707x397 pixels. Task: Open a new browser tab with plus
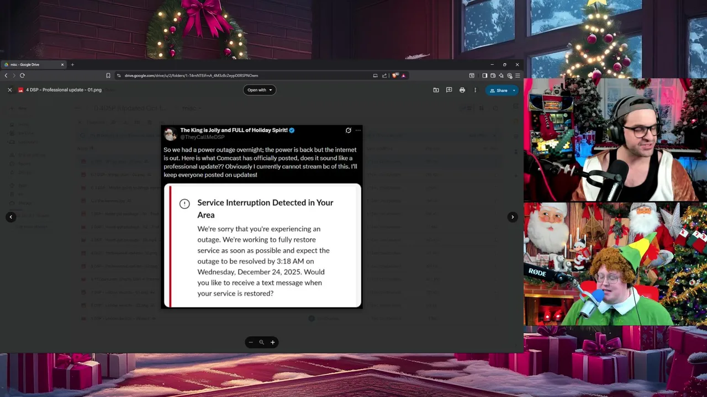coord(72,65)
